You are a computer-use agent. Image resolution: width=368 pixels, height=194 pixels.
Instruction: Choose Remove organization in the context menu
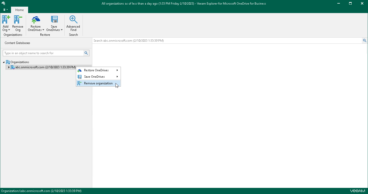pos(98,83)
